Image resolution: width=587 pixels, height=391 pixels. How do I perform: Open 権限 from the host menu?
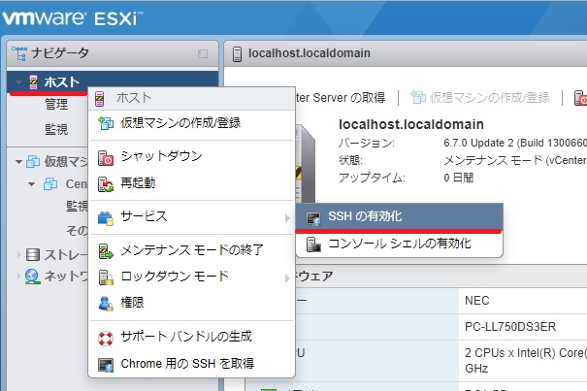click(x=192, y=303)
